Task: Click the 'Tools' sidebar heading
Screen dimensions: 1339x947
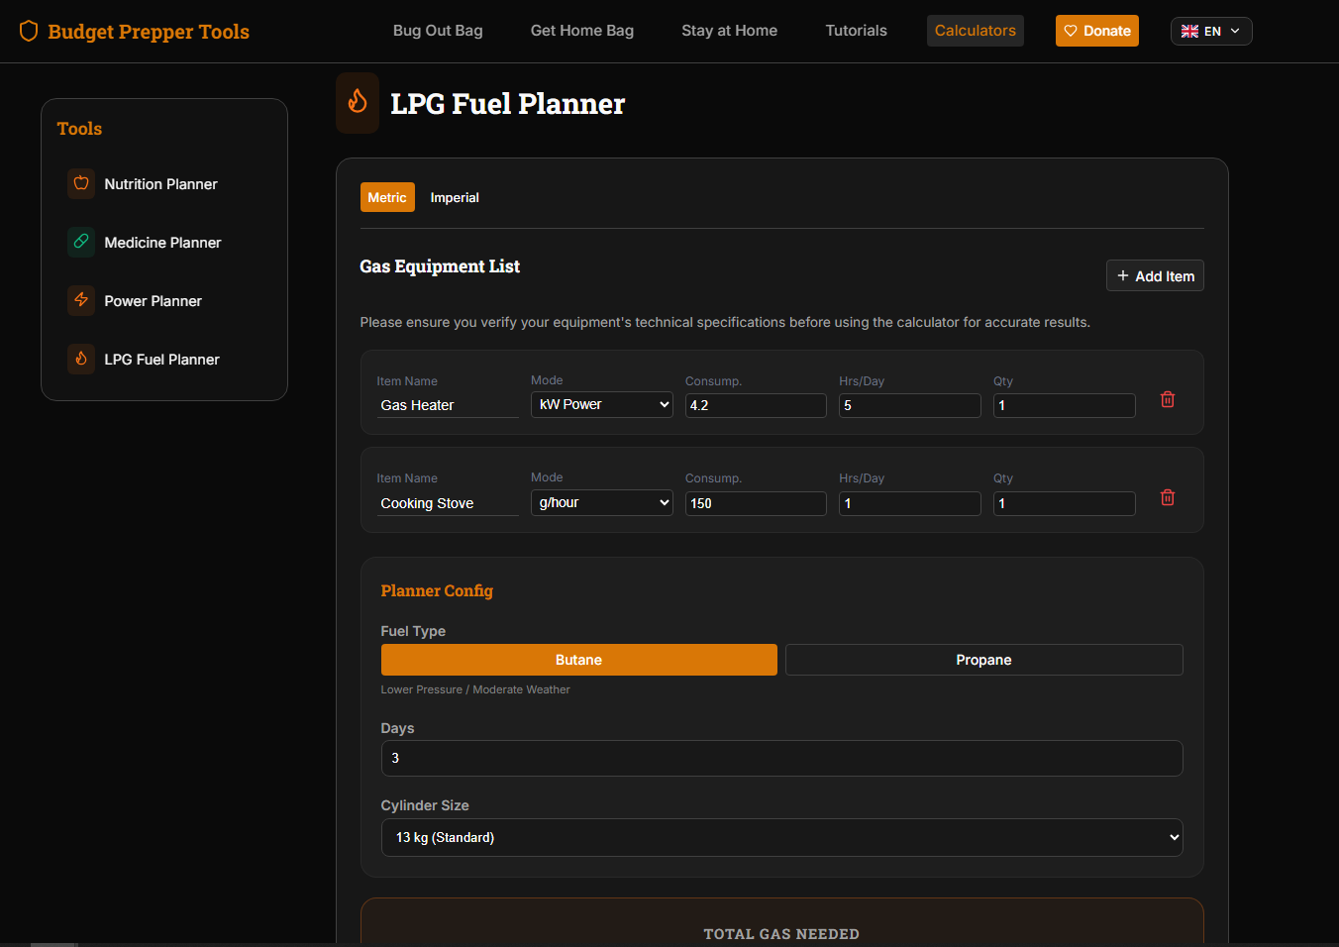Action: [79, 129]
